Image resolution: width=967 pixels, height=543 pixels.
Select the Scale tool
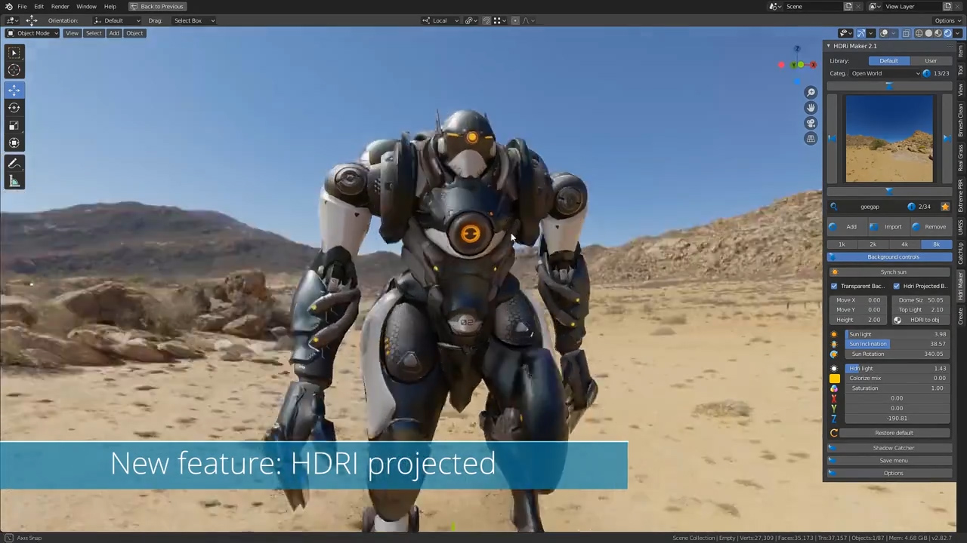(14, 125)
